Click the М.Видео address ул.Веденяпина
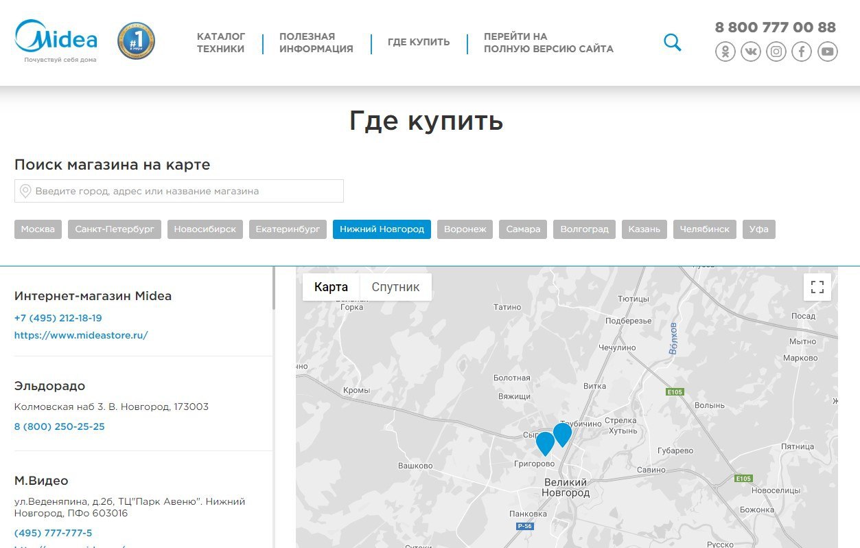 pyautogui.click(x=130, y=507)
